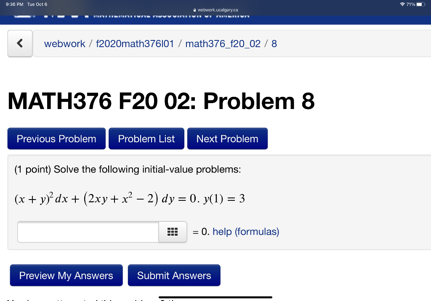The height and width of the screenshot is (301, 431).
Task: Open the help formulas link
Action: (x=245, y=232)
